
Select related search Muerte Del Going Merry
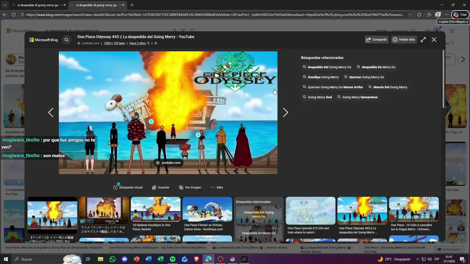click(x=388, y=87)
